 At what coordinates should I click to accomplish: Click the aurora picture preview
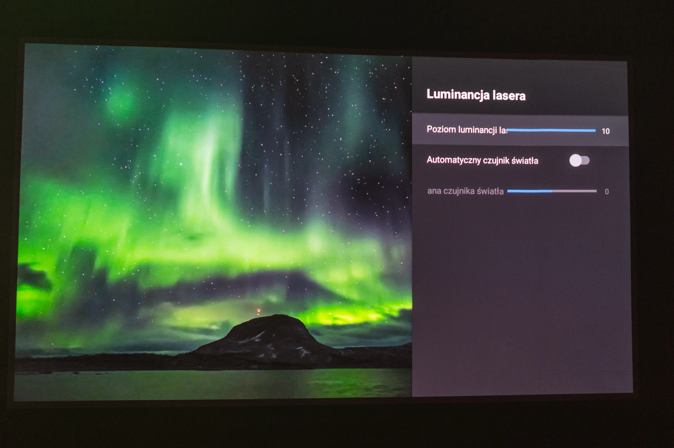pos(214,223)
